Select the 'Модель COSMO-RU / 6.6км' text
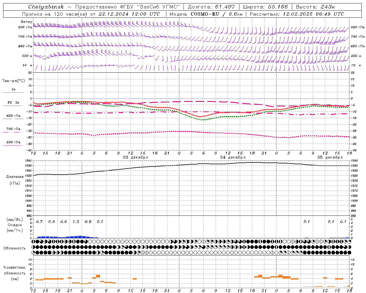366x293 pixels. (x=206, y=14)
